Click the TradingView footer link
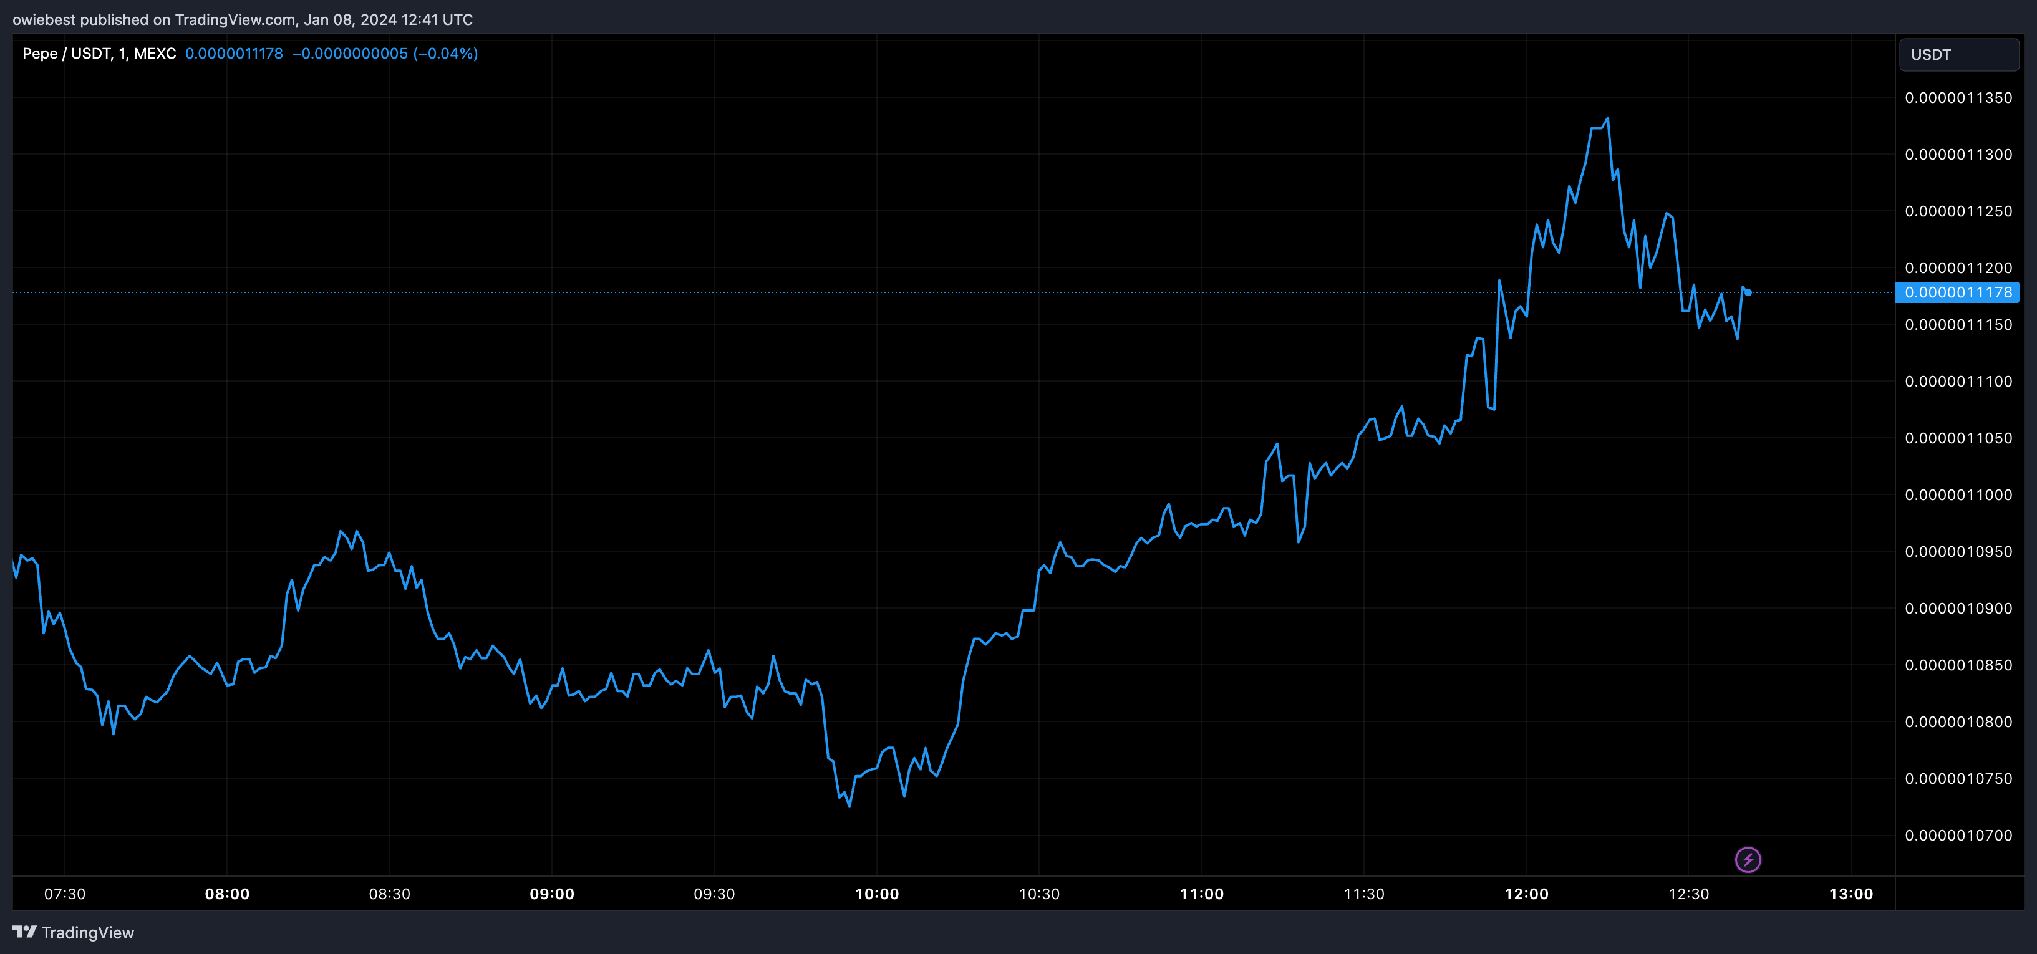The image size is (2037, 954). pos(87,933)
